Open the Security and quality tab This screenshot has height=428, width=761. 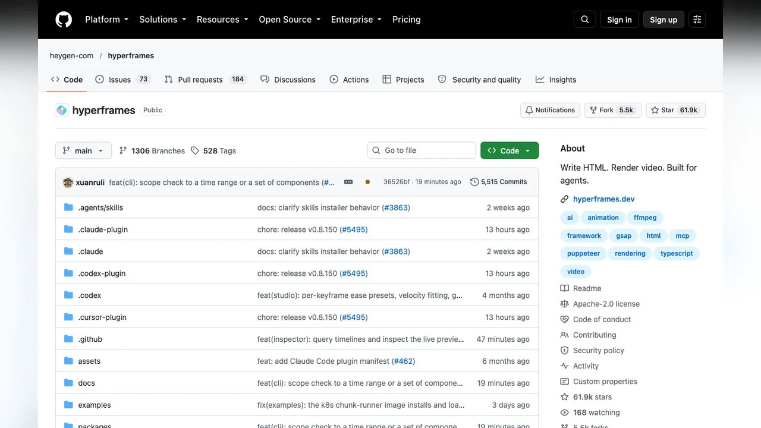(480, 80)
